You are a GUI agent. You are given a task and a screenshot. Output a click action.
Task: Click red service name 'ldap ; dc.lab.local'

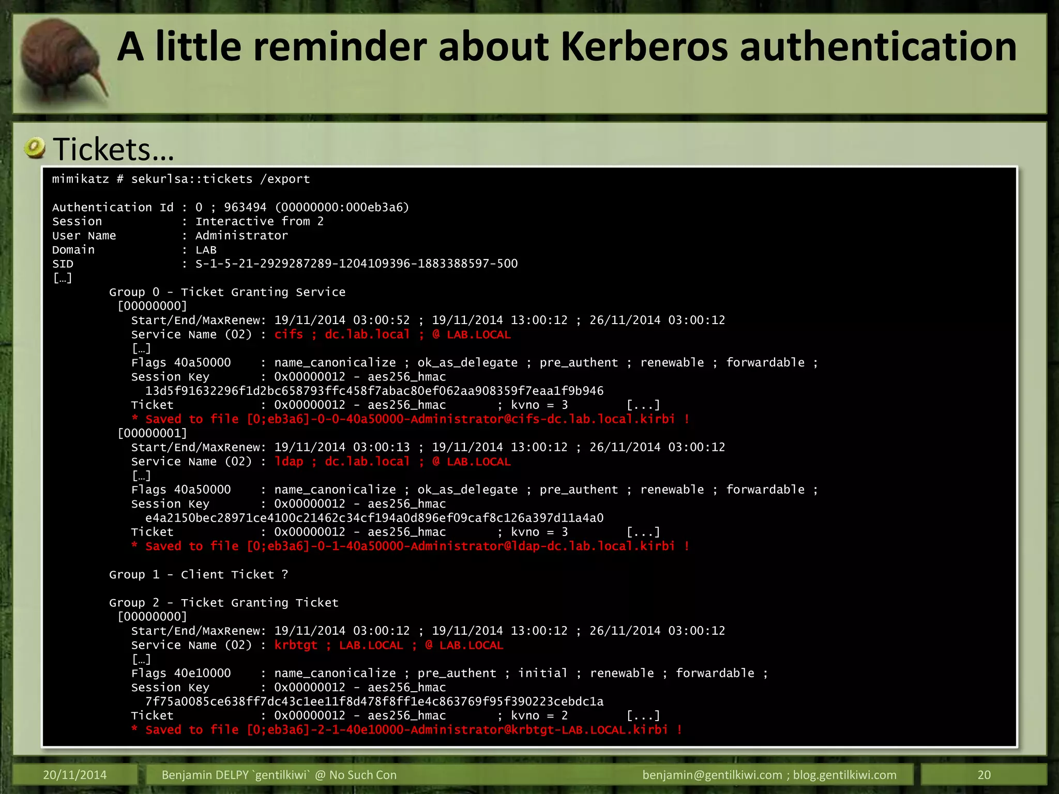[x=392, y=462]
